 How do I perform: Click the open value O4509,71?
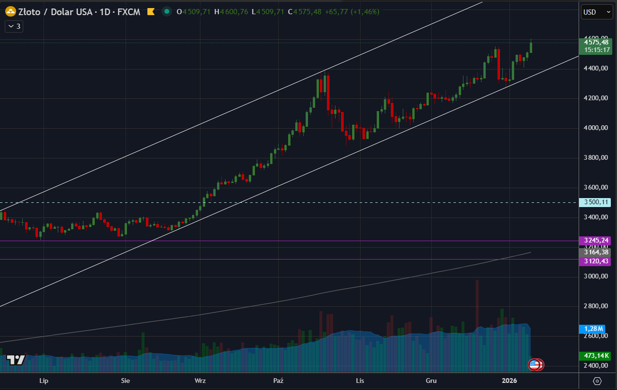[194, 12]
